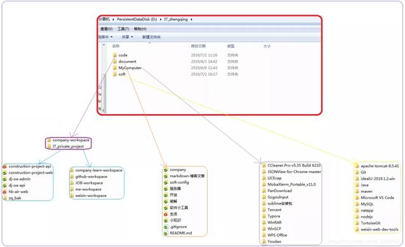Click PersistentDataDisk (D:) in breadcrumb
This screenshot has width=405, height=247.
[137, 20]
